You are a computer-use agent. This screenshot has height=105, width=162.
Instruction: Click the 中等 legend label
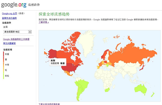coord(7,65)
